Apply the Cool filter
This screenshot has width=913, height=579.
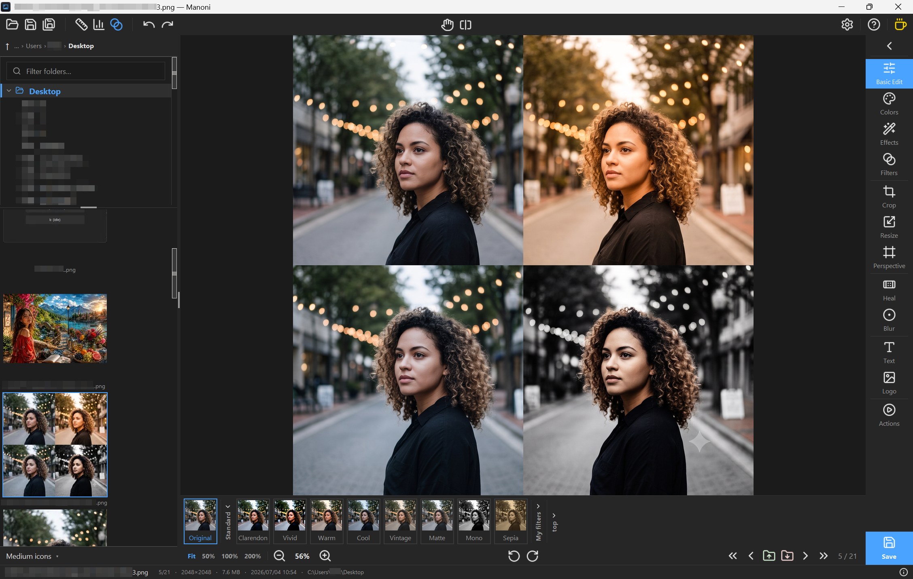(363, 521)
